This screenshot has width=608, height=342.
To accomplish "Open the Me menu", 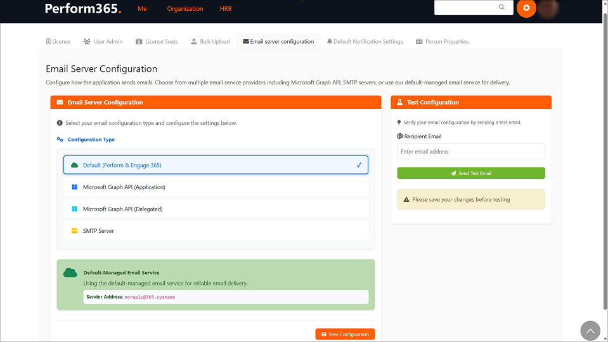I will click(142, 8).
